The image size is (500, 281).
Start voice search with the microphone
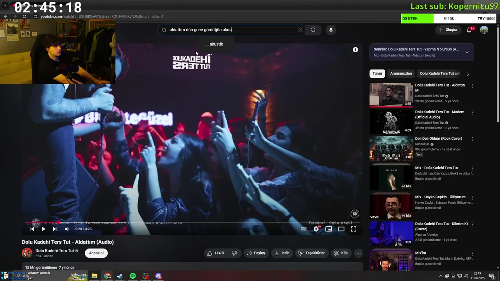pyautogui.click(x=331, y=30)
